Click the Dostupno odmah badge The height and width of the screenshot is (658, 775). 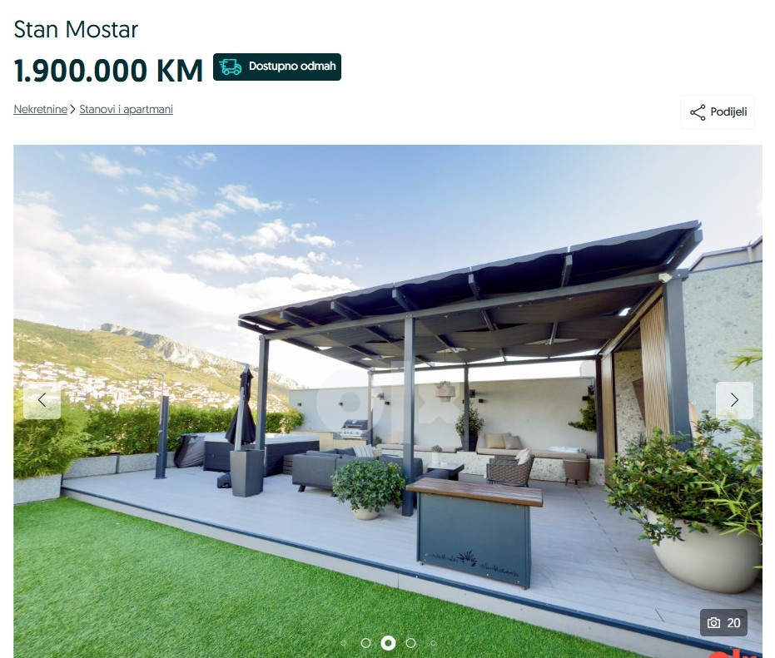(277, 67)
